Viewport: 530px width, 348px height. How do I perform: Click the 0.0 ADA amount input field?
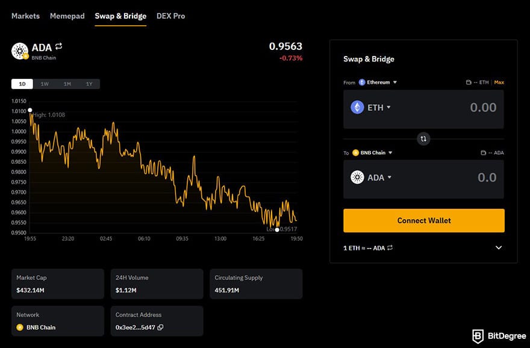tap(487, 178)
